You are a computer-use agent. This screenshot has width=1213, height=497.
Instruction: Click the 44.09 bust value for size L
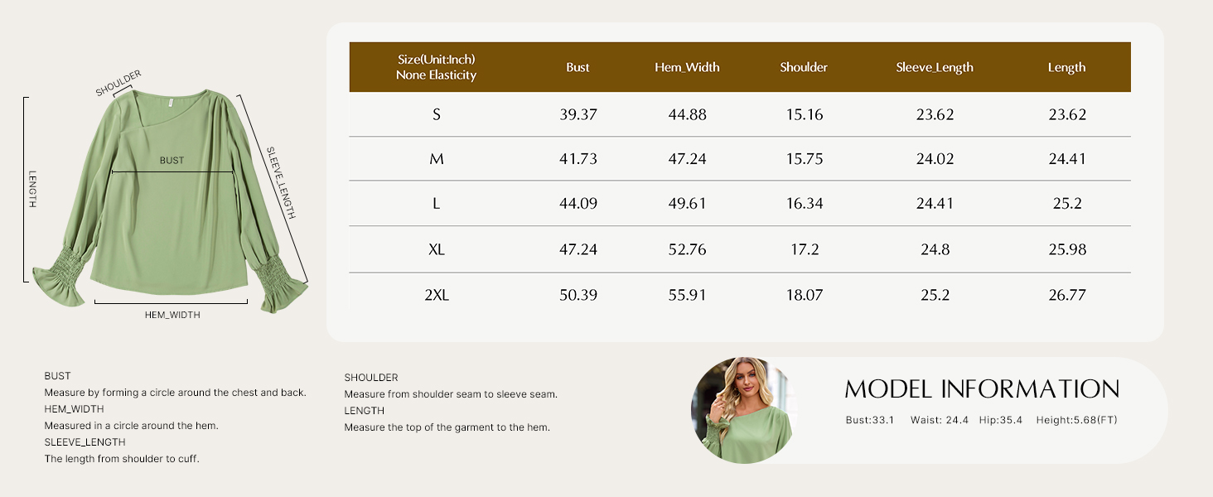tap(578, 204)
